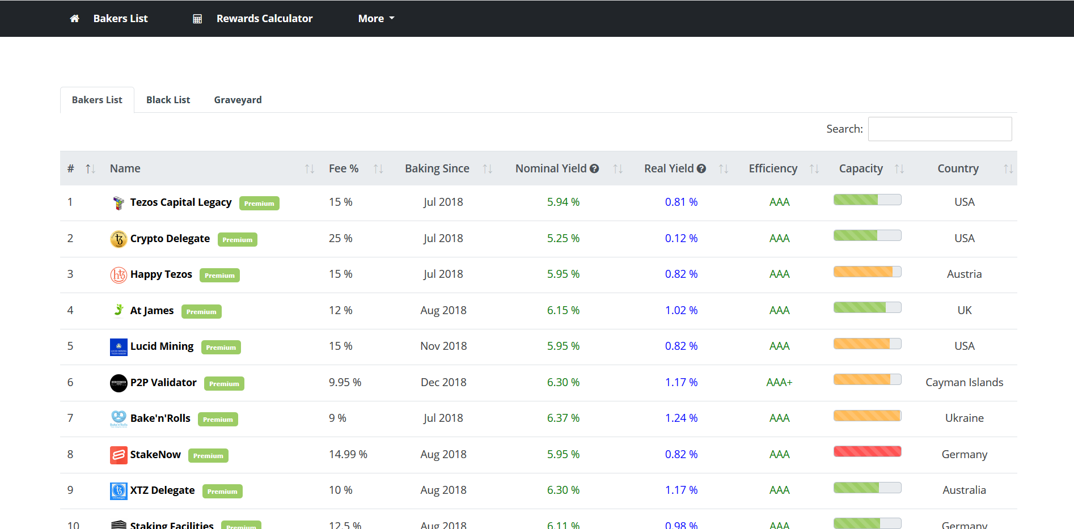Viewport: 1074px width, 529px height.
Task: Open StakeNow baker link
Action: pyautogui.click(x=155, y=455)
